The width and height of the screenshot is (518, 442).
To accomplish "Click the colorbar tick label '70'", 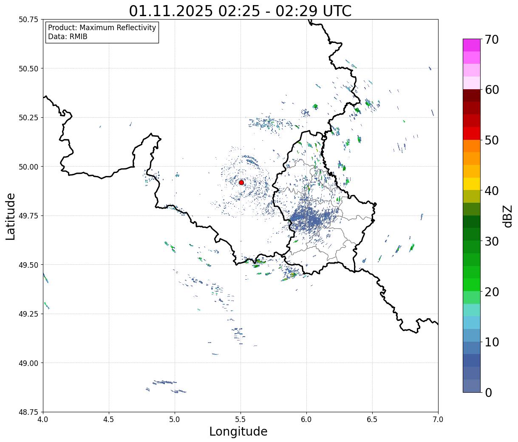I will [x=492, y=40].
